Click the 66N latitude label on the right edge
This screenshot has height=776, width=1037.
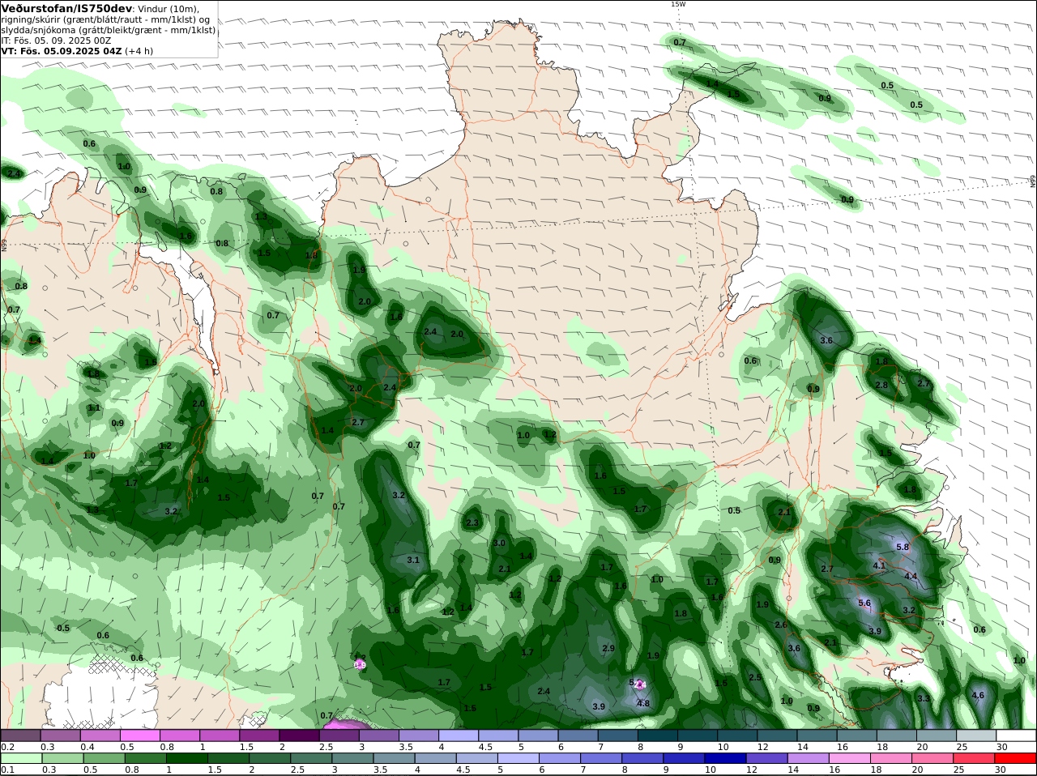click(x=1033, y=181)
